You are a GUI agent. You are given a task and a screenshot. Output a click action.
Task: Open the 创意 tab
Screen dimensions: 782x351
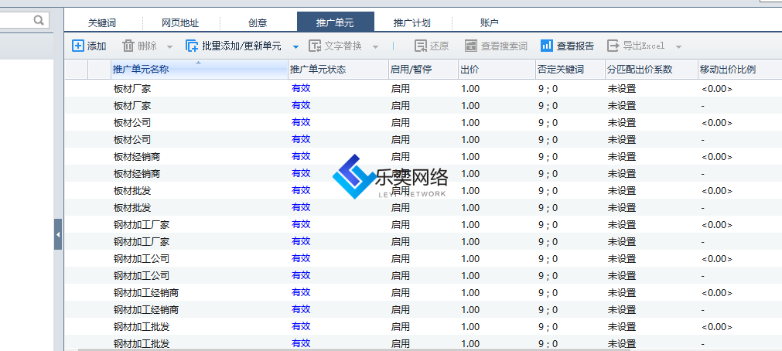click(x=258, y=23)
